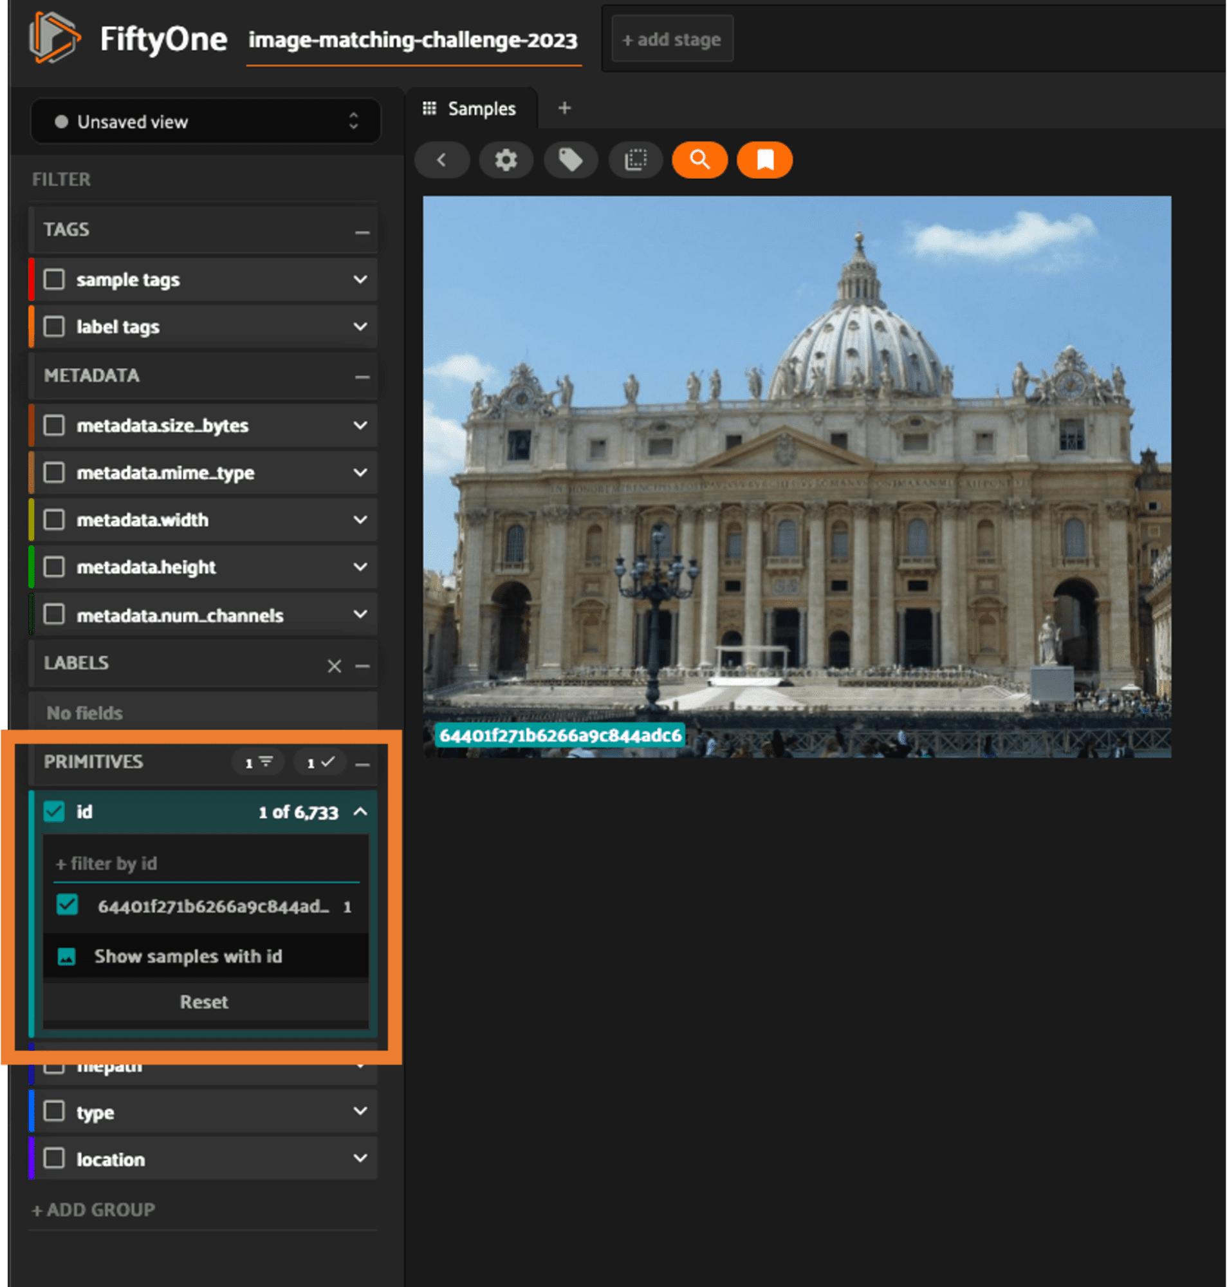Switch to the Samples tab
The width and height of the screenshot is (1227, 1287).
coord(471,109)
